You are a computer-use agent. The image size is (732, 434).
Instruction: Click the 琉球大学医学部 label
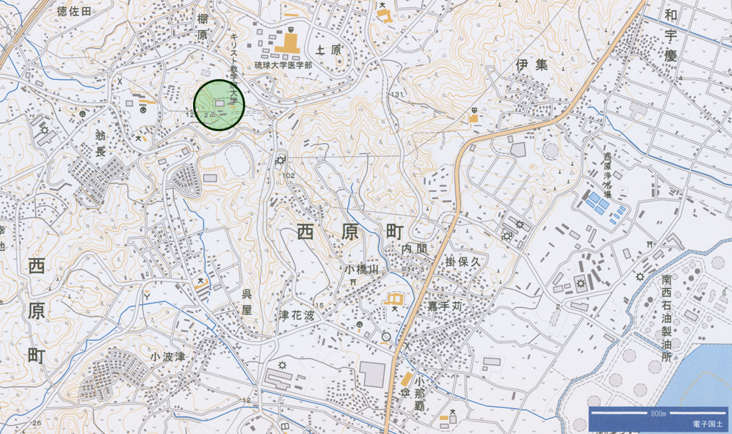pyautogui.click(x=283, y=65)
